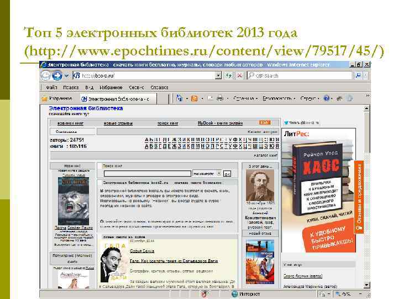Click the address bar with the book2.ru URL
398x299 pixels.
[x=144, y=75]
